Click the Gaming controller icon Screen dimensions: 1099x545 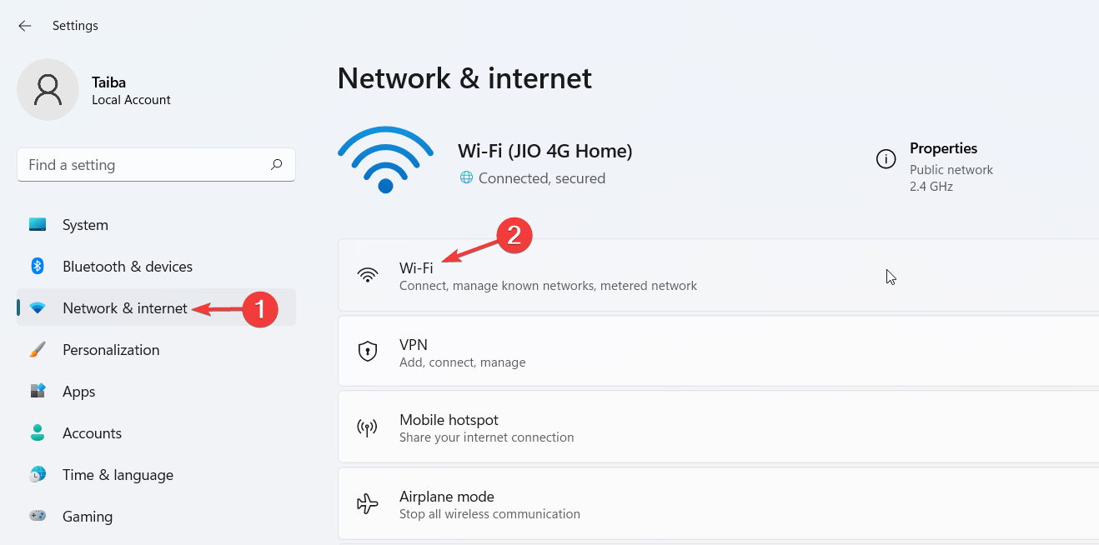(x=38, y=516)
